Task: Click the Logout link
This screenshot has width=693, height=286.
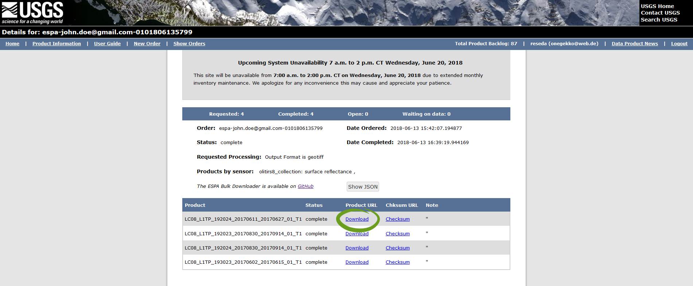Action: [679, 44]
